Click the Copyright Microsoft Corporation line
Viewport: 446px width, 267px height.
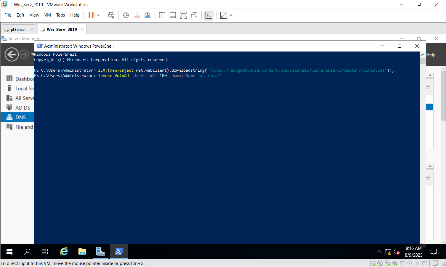coord(101,60)
